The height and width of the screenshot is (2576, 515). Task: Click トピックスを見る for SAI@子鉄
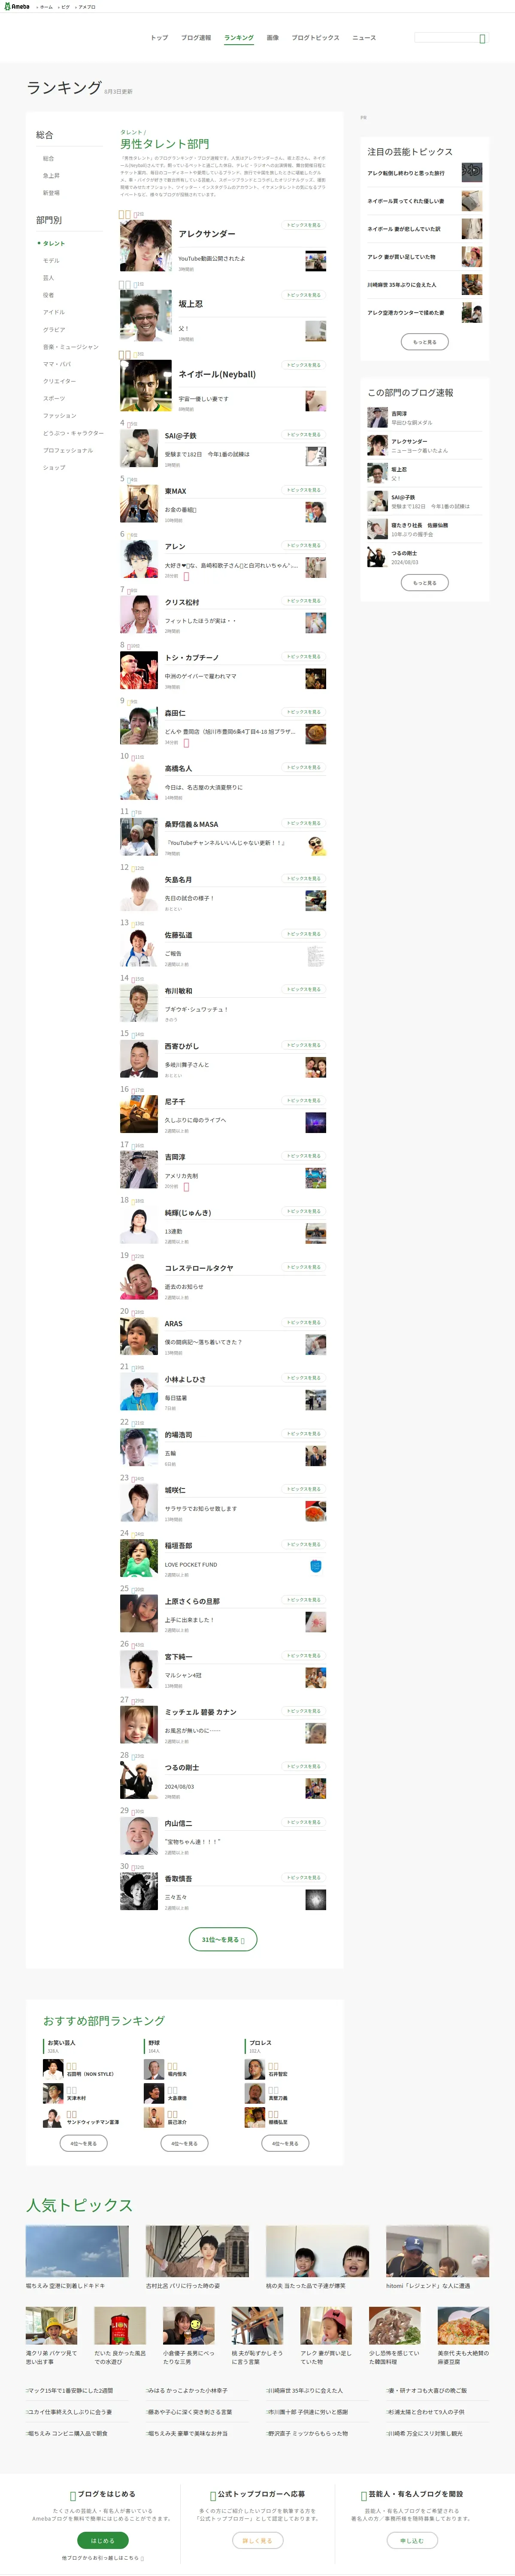pyautogui.click(x=303, y=435)
